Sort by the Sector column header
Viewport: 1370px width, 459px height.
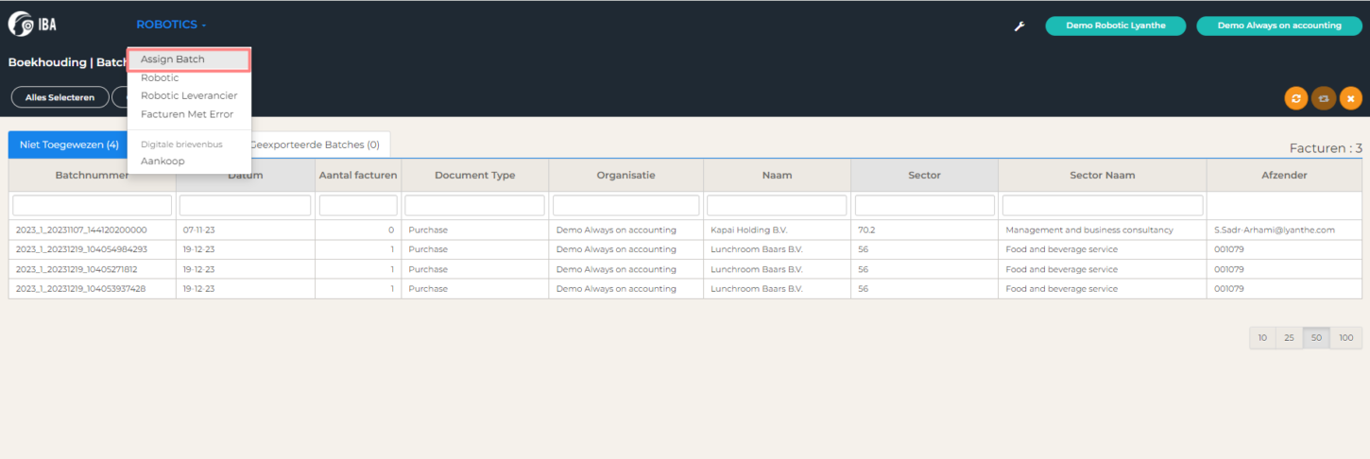point(923,175)
